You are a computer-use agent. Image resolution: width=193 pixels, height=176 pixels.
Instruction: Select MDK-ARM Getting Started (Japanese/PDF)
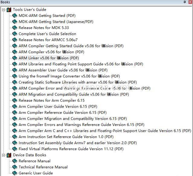click(x=56, y=22)
